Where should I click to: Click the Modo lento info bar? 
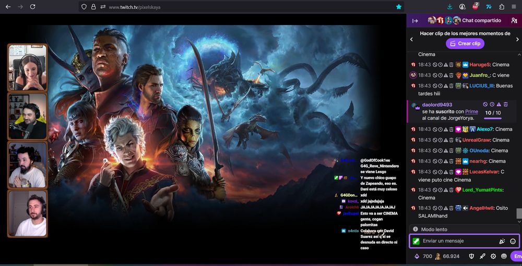465,230
